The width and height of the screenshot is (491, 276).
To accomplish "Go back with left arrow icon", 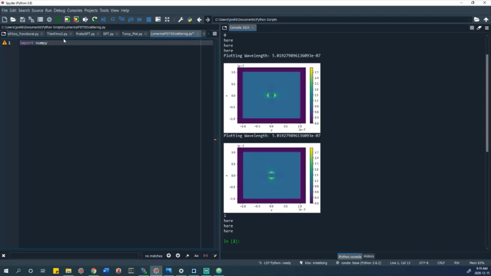I will (x=199, y=19).
